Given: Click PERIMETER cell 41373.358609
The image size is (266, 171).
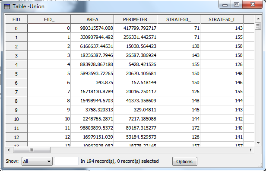Looking at the screenshot, I should pyautogui.click(x=135, y=101).
